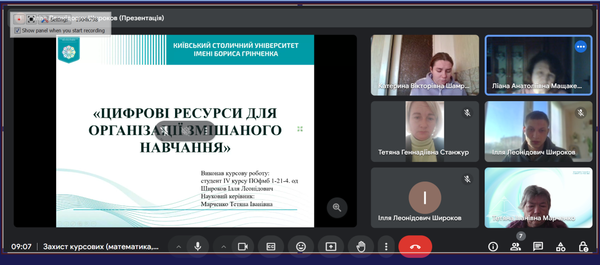The width and height of the screenshot is (600, 265).
Task: Open recorder Settings button
Action: [55, 19]
